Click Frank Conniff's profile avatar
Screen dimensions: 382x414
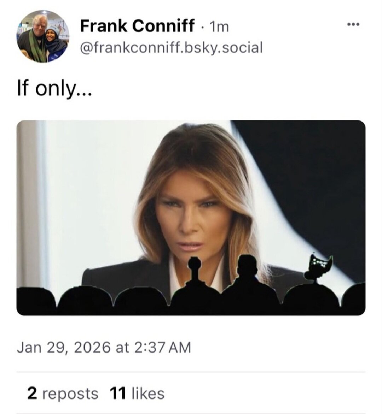tap(43, 36)
